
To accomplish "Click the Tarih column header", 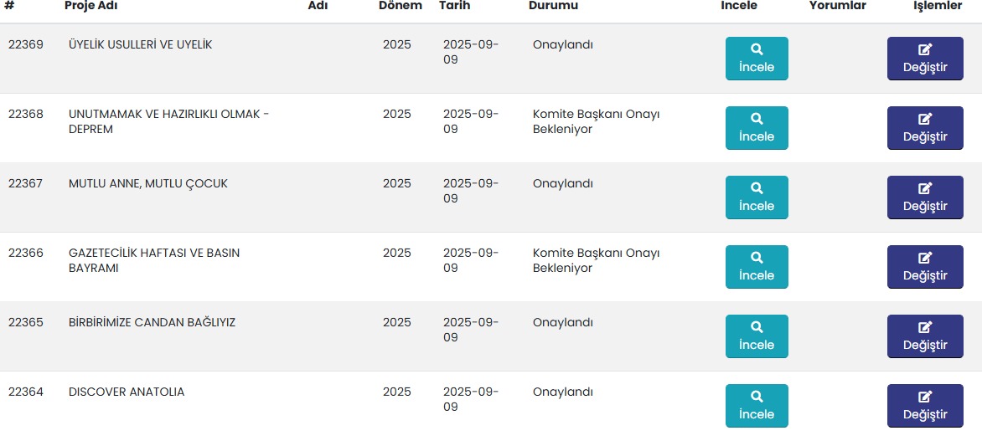I will click(x=454, y=6).
